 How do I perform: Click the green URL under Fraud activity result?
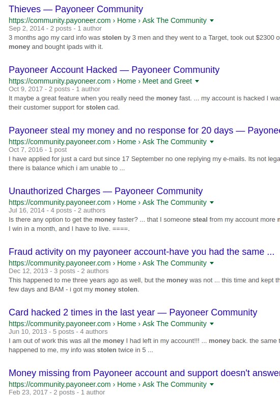coord(108,263)
